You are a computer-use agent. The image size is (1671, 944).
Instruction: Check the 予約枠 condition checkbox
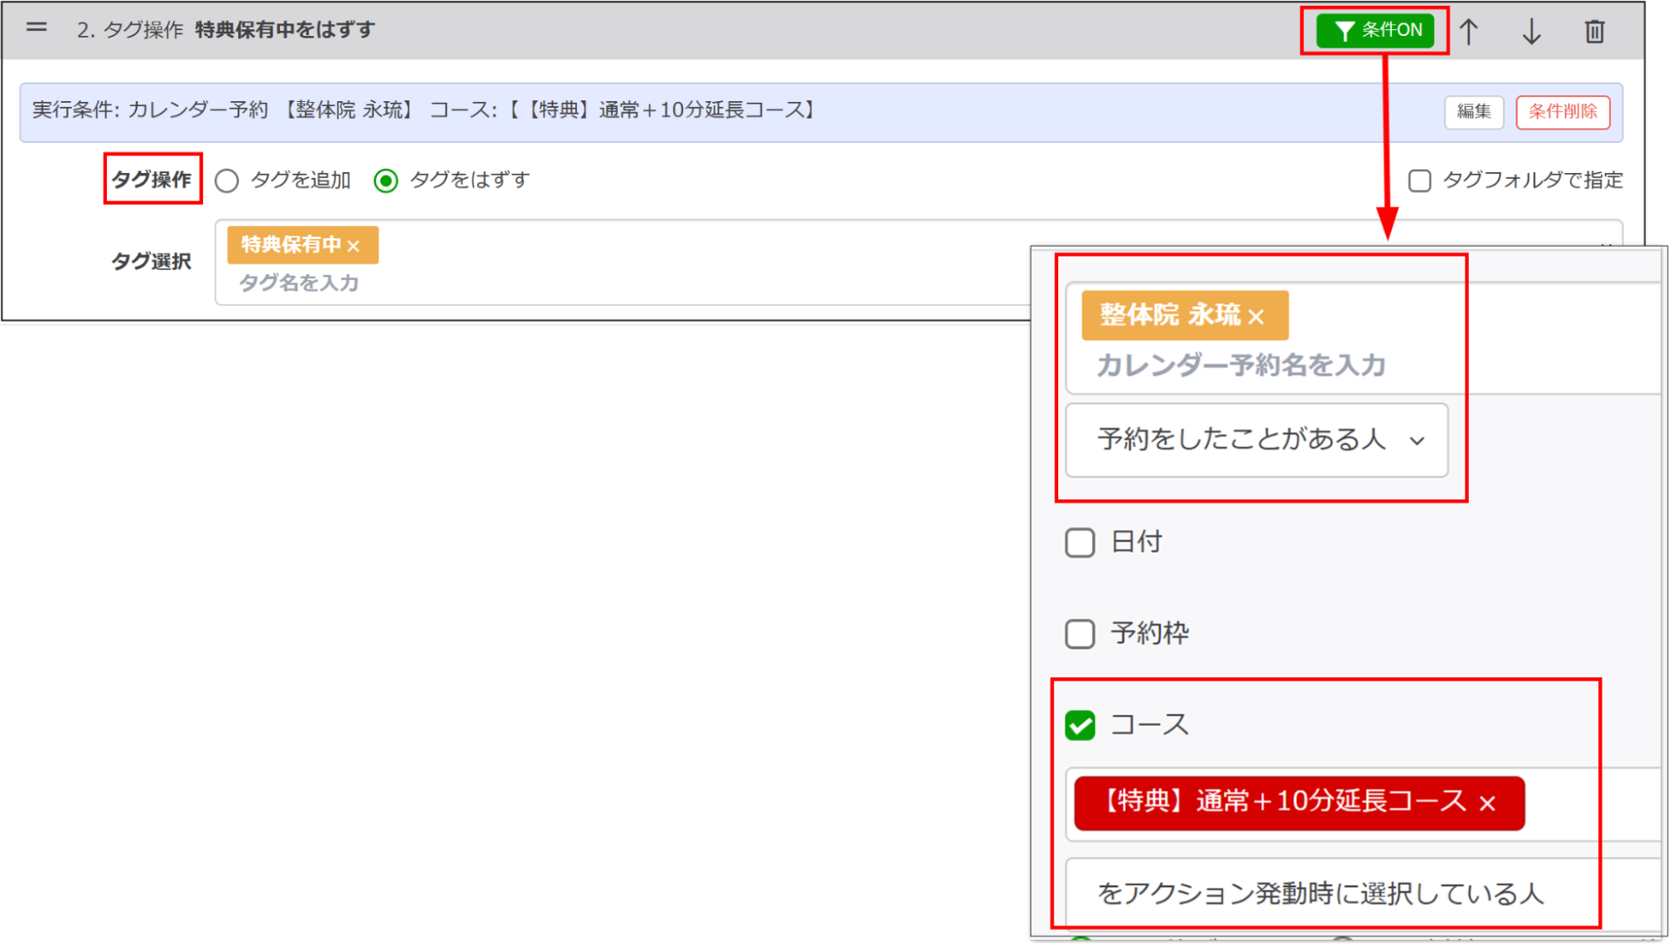pyautogui.click(x=1080, y=634)
